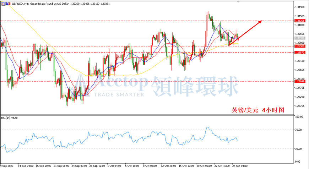The image size is (309, 169).
Task: Click the '14 Sep 04:00' time axis label
Action: point(26,166)
